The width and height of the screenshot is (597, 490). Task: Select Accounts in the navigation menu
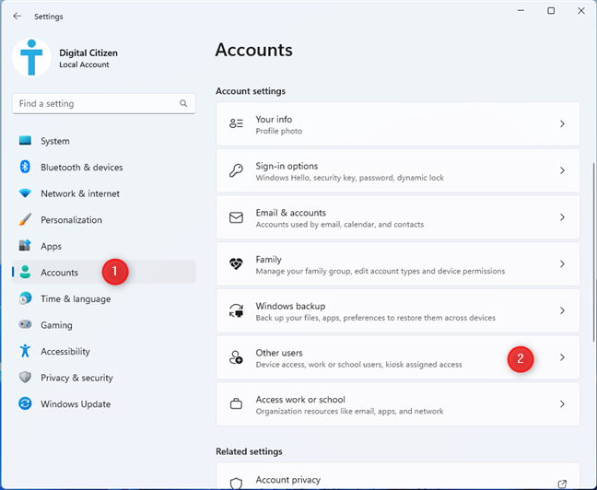pos(59,273)
